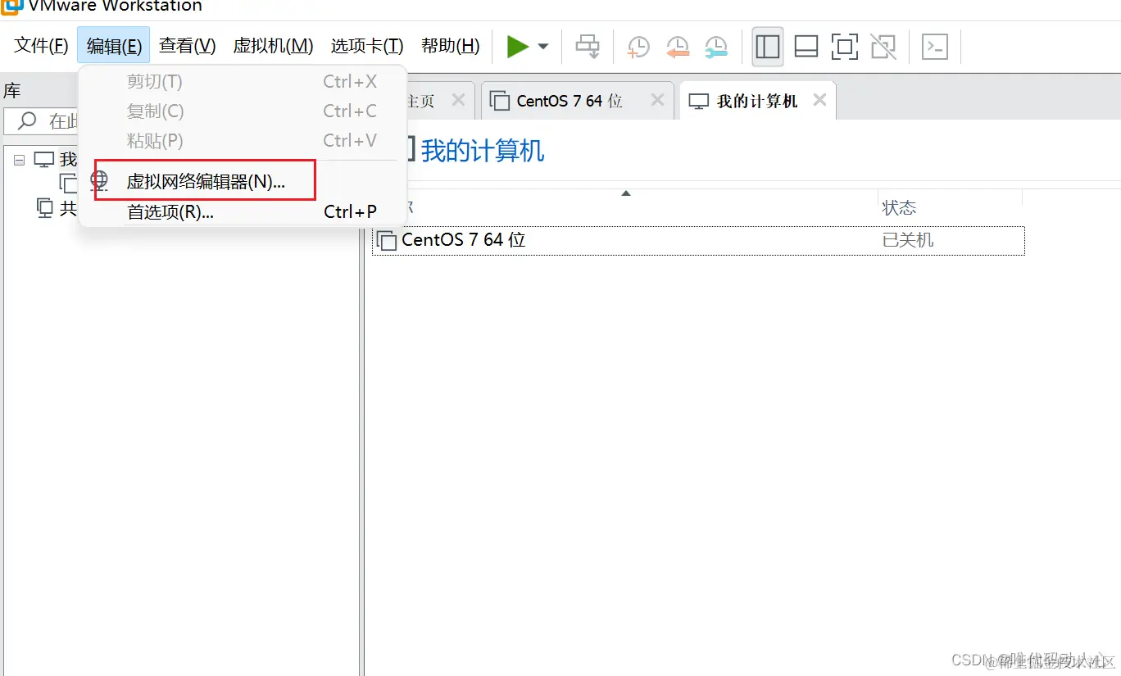Open the virtual machine console icon
The image size is (1121, 676).
point(934,47)
